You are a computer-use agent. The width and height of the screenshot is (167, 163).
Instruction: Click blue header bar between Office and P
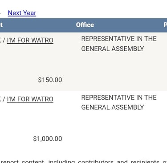(128, 25)
